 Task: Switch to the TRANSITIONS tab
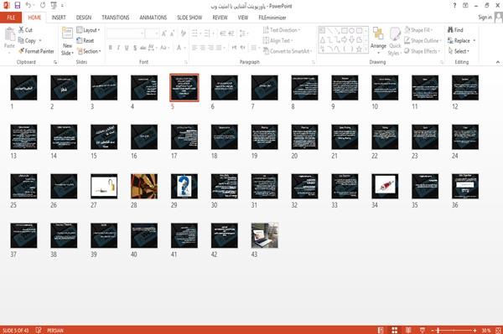(x=116, y=18)
